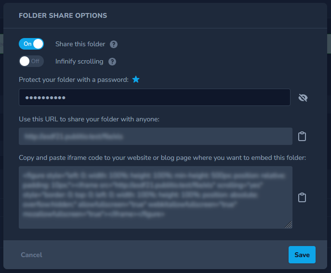Open help icon beside Infinify scrolling
This screenshot has height=273, width=331.
coord(112,62)
